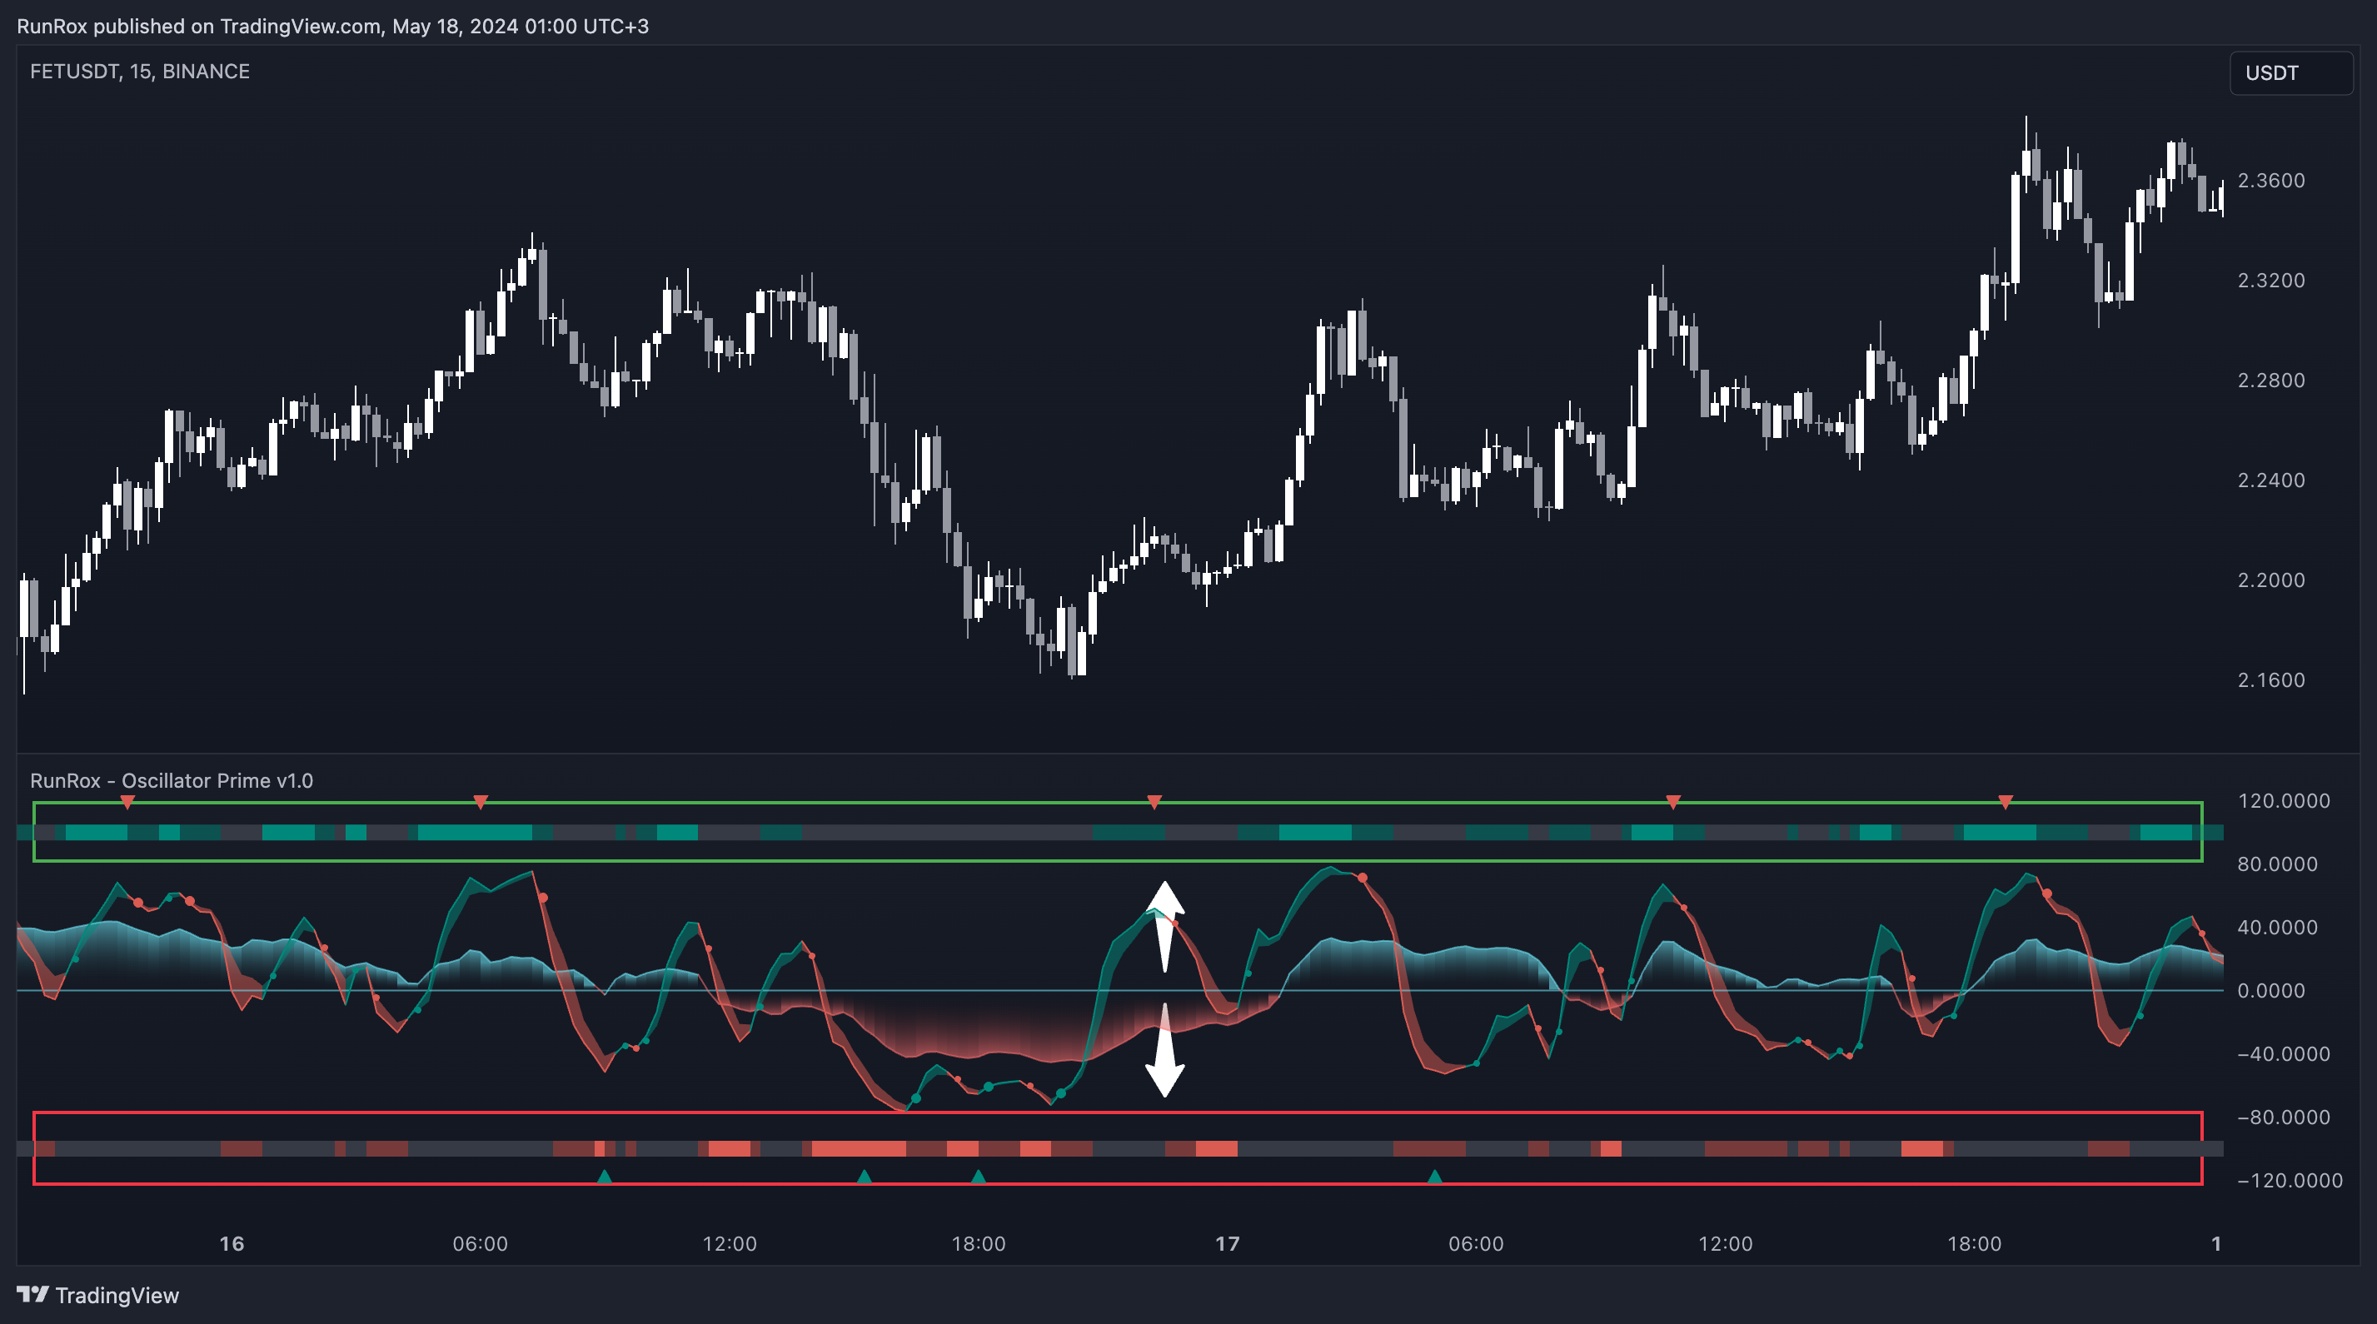Click the 120.0000 oscillator scale value
Image resolution: width=2377 pixels, height=1324 pixels.
tap(2284, 801)
